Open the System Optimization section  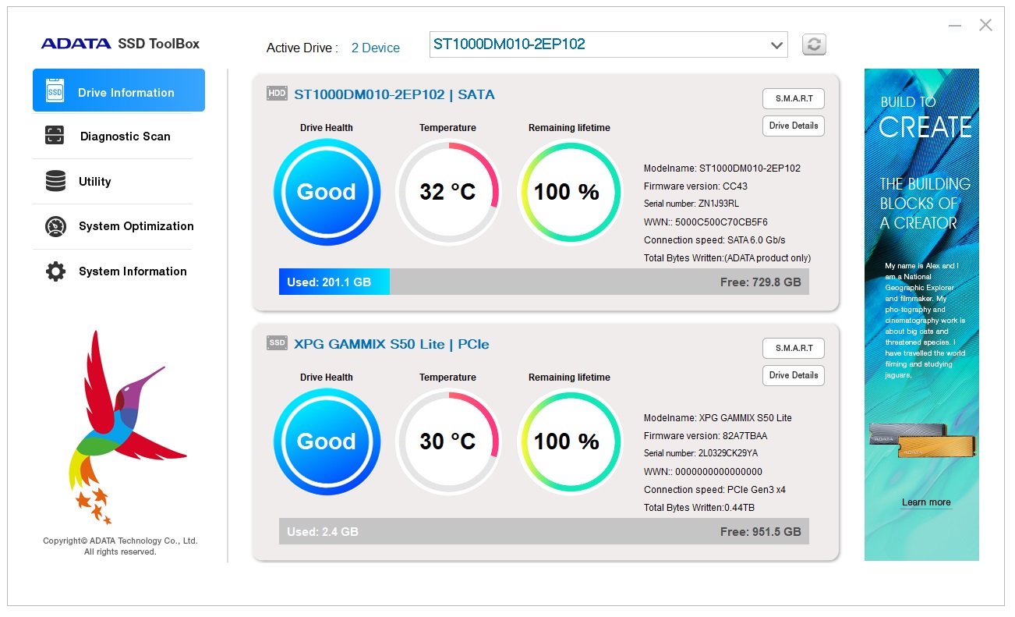(x=136, y=226)
